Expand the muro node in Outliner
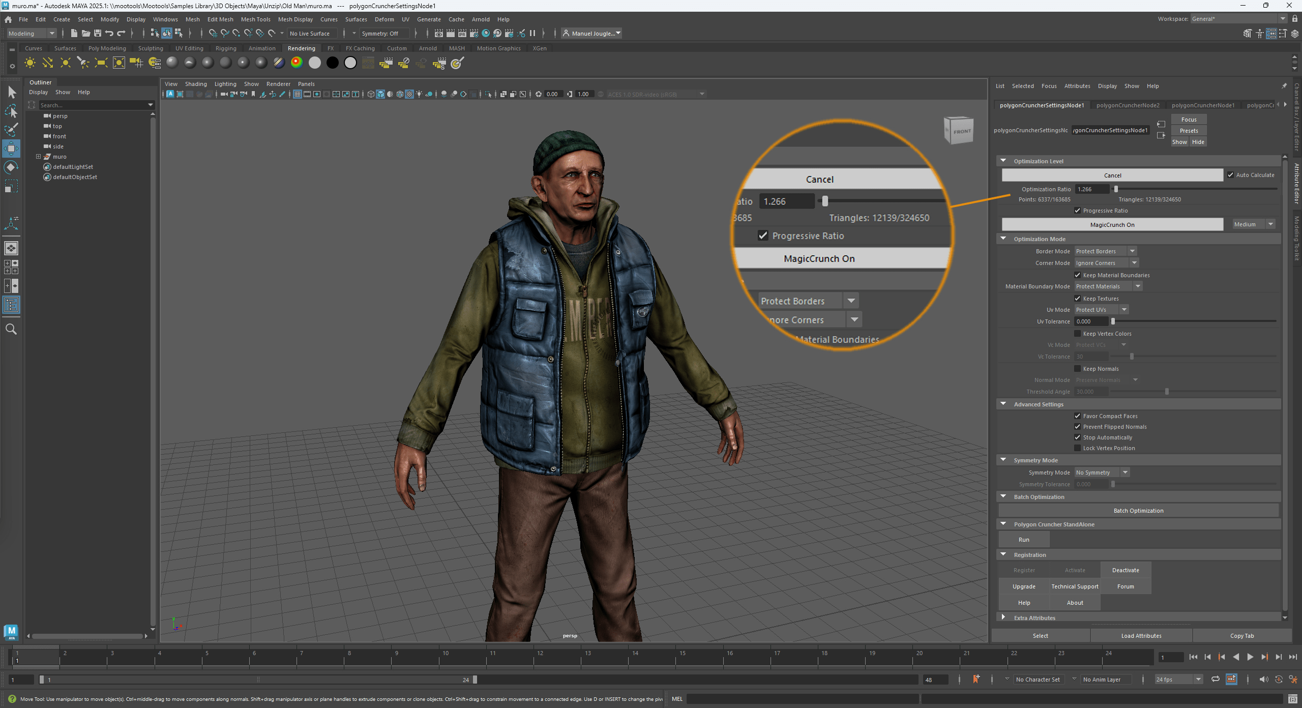 pyautogui.click(x=38, y=157)
